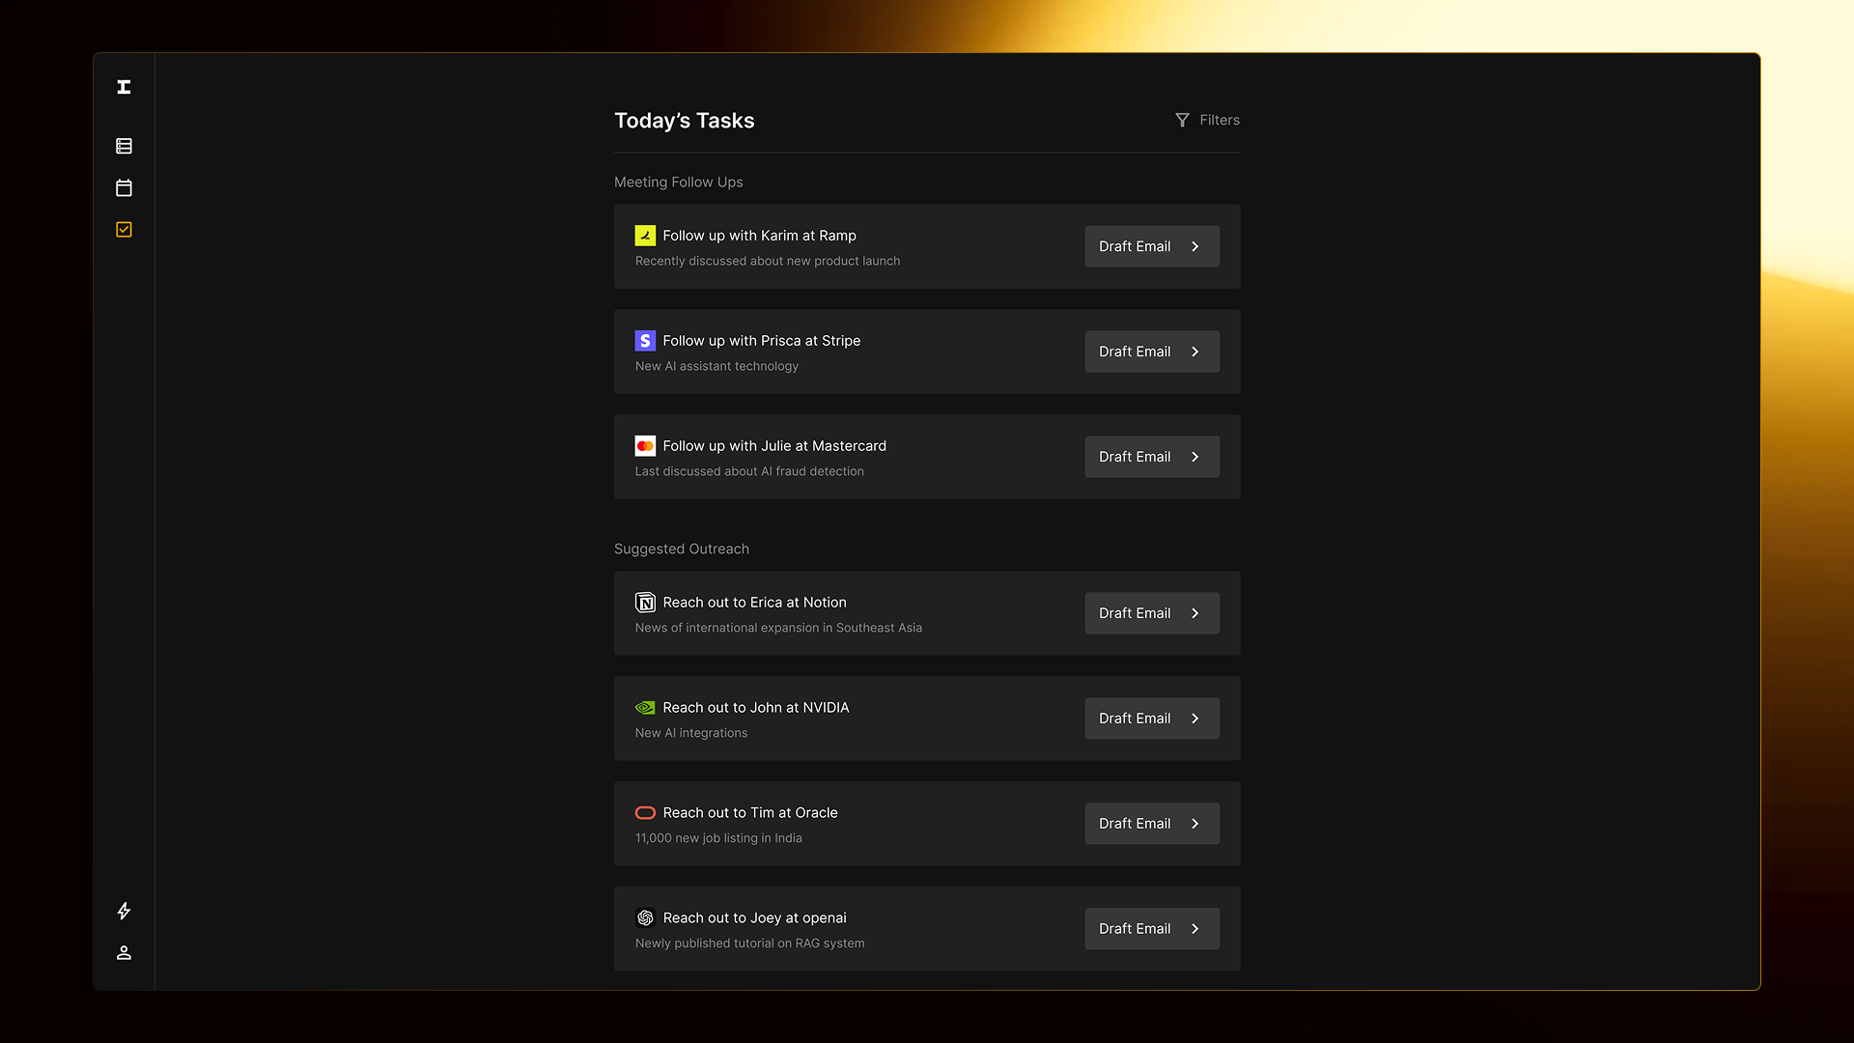Image resolution: width=1854 pixels, height=1043 pixels.
Task: Select the tasks checkmark icon in sidebar
Action: click(124, 230)
